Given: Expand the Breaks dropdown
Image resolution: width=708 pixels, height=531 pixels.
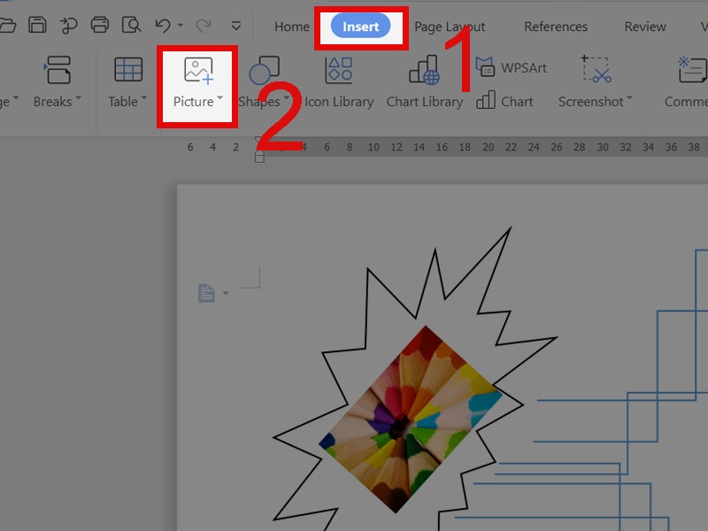Looking at the screenshot, I should (78, 99).
